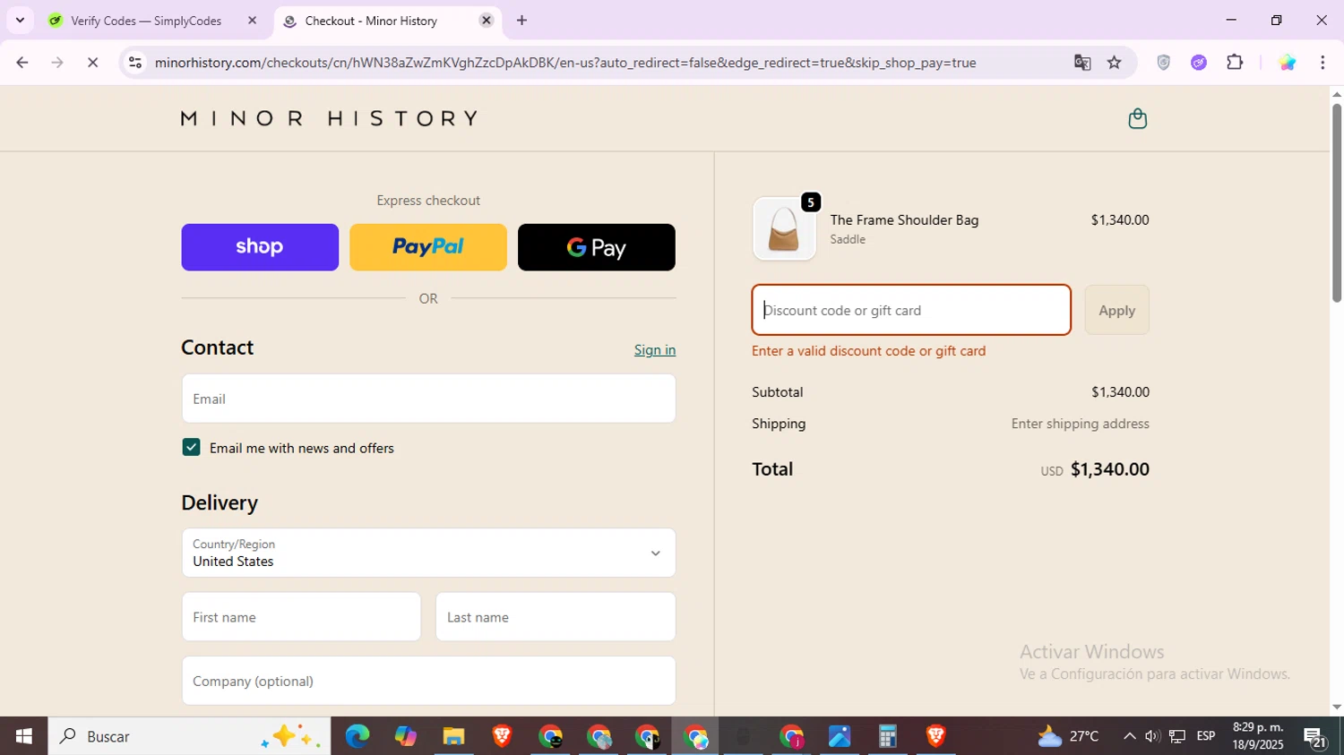This screenshot has height=755, width=1344.
Task: Close the Verify Codes SimplyCodes tab
Action: click(x=252, y=20)
